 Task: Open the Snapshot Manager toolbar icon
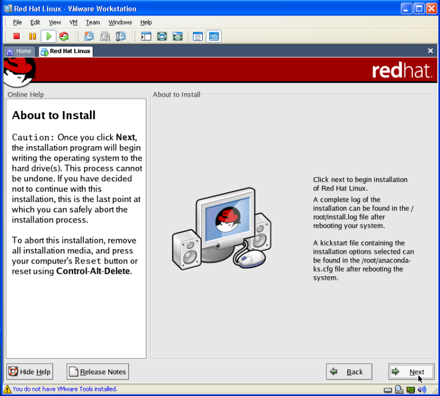(120, 36)
